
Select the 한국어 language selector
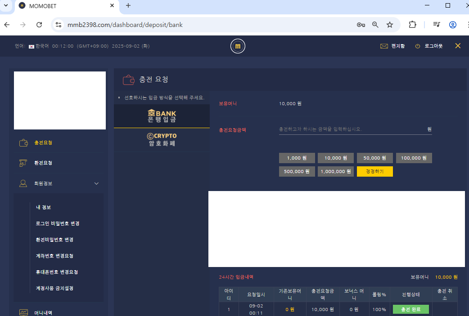coord(40,46)
